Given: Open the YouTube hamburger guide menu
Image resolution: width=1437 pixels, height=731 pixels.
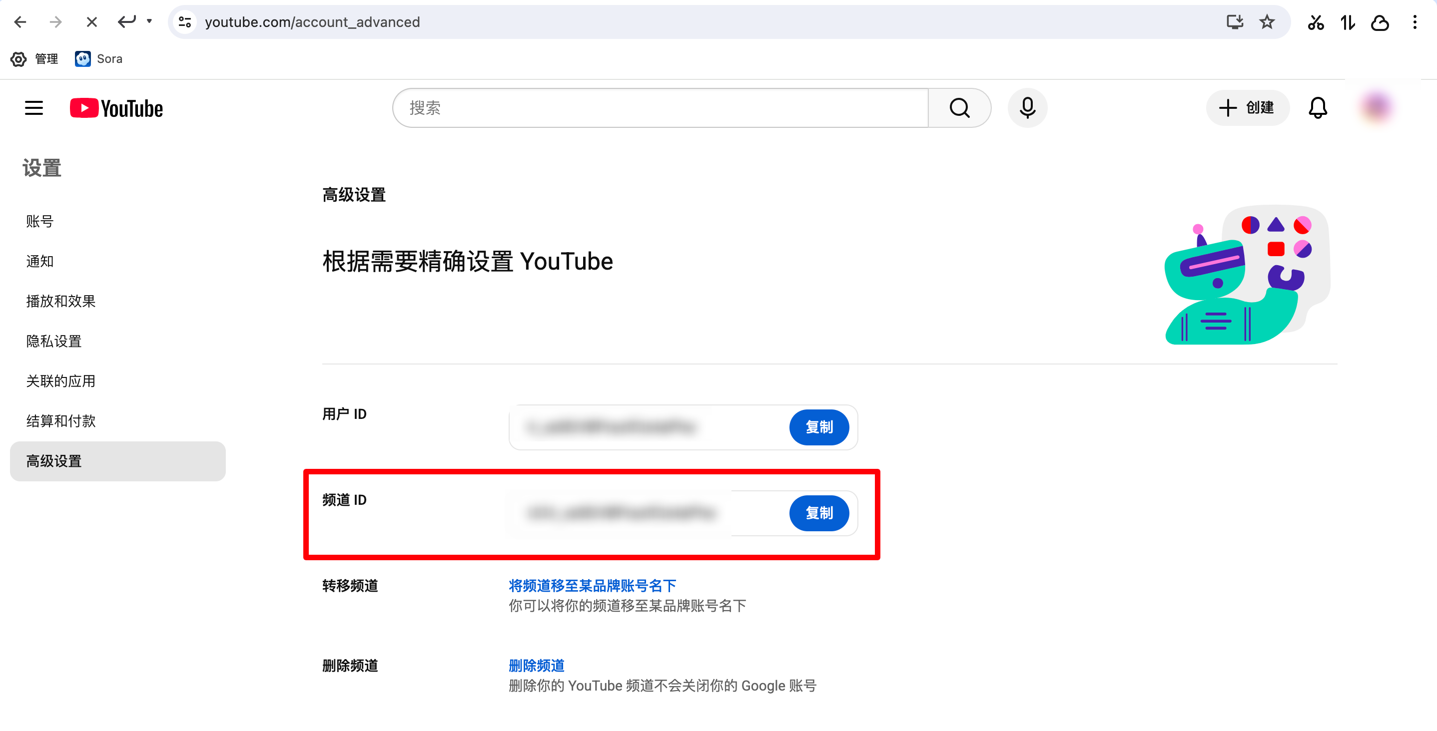Looking at the screenshot, I should click(x=34, y=108).
